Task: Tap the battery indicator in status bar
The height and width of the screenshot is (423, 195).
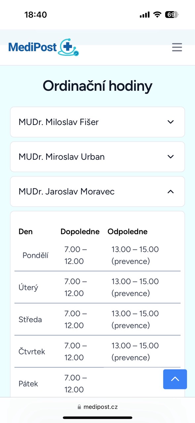Action: click(x=172, y=15)
